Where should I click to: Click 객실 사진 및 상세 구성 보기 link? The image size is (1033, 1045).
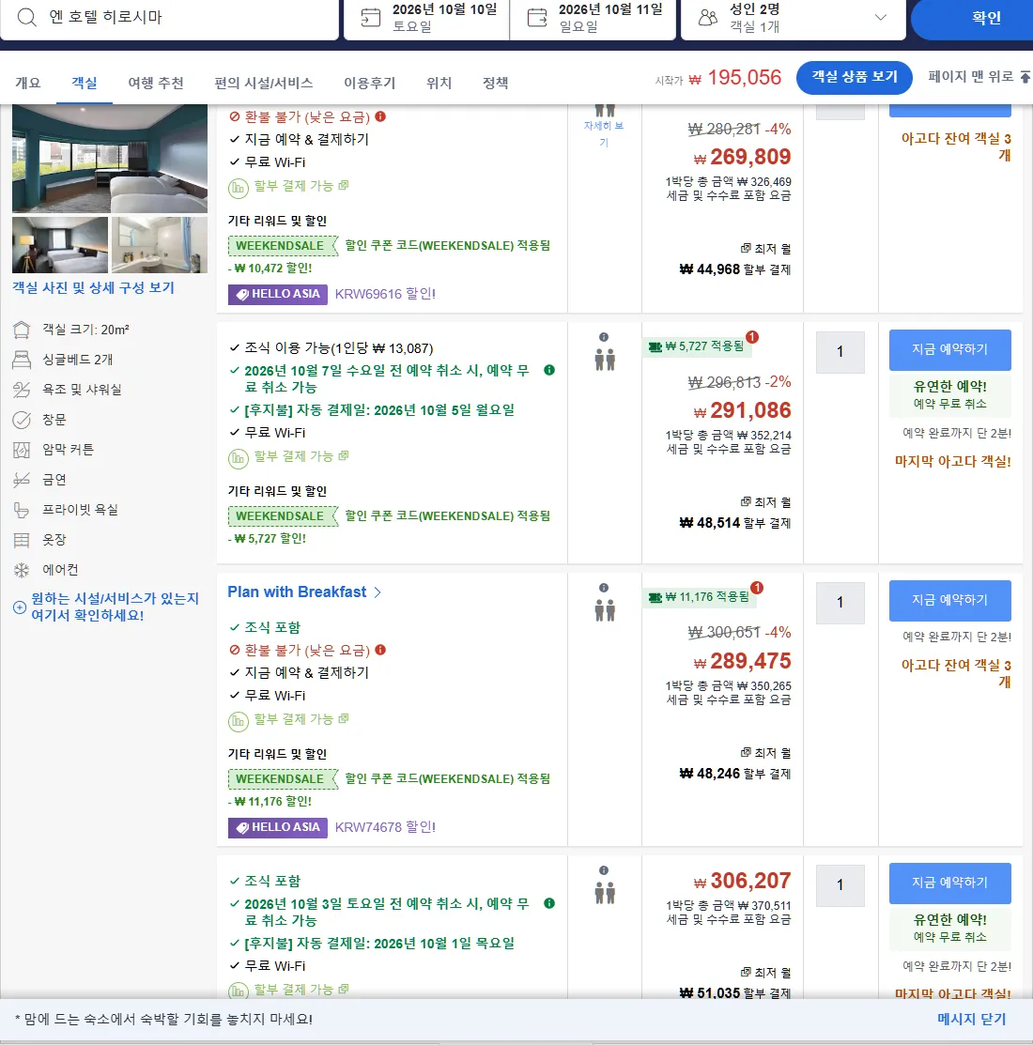pos(93,287)
